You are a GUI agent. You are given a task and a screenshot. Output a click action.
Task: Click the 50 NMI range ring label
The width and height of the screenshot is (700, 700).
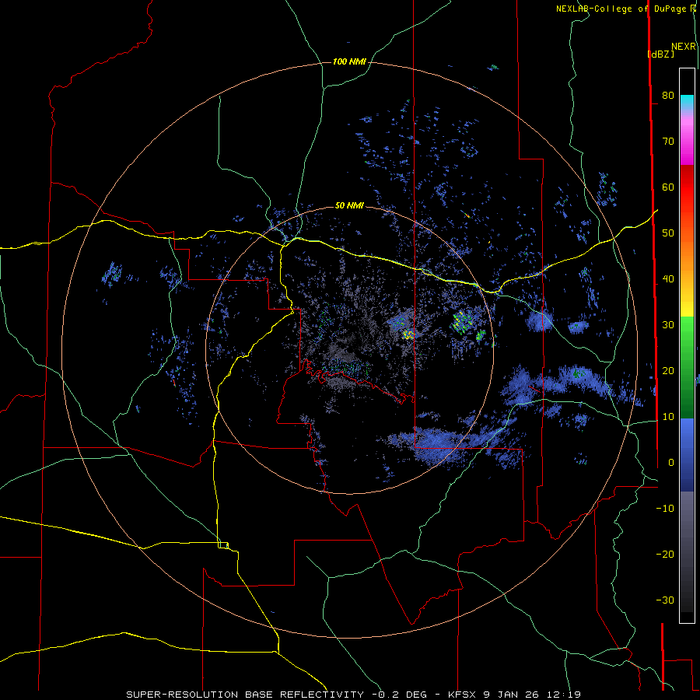click(x=349, y=205)
